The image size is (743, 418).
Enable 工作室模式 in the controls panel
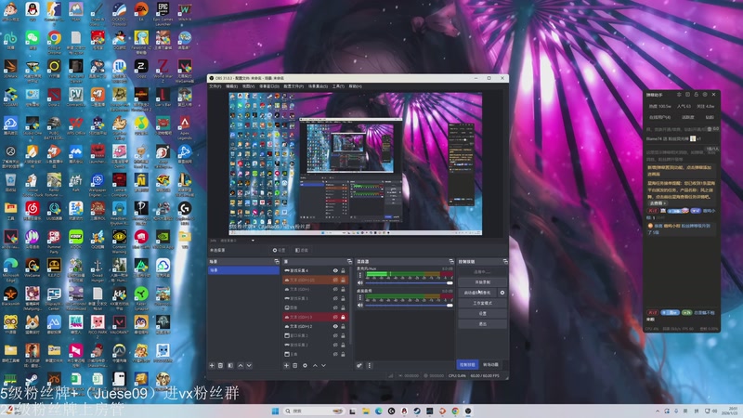[482, 304]
